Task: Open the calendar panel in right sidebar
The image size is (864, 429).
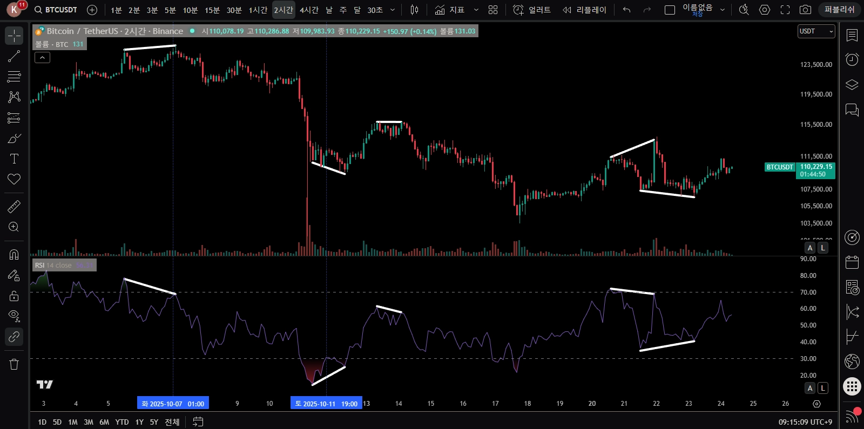Action: (x=852, y=262)
